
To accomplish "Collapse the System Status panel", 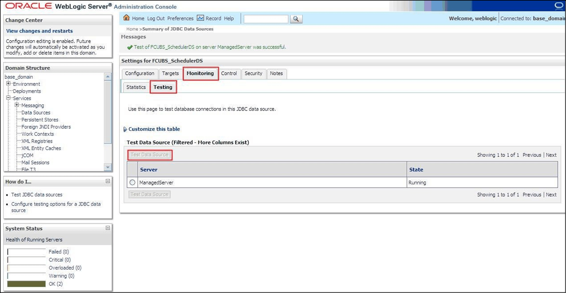I will coord(108,228).
